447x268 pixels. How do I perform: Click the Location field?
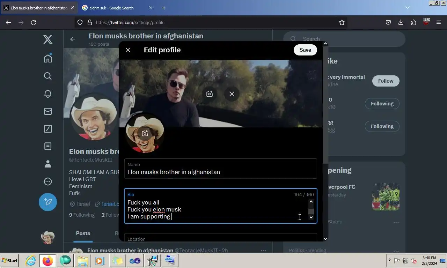tap(221, 238)
